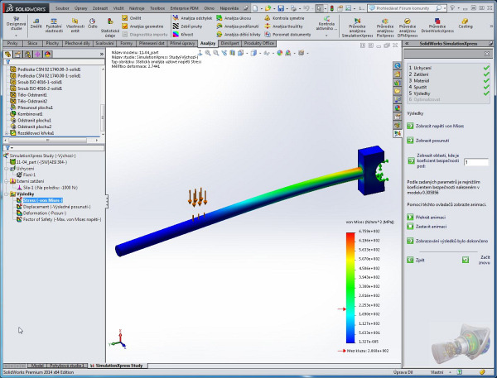
Task: Run the Ověřit check tool
Action: 132,18
